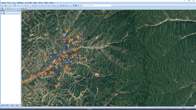Click the save disk icon in the toolbar
Screen dimensions: 196x110
point(2,5)
